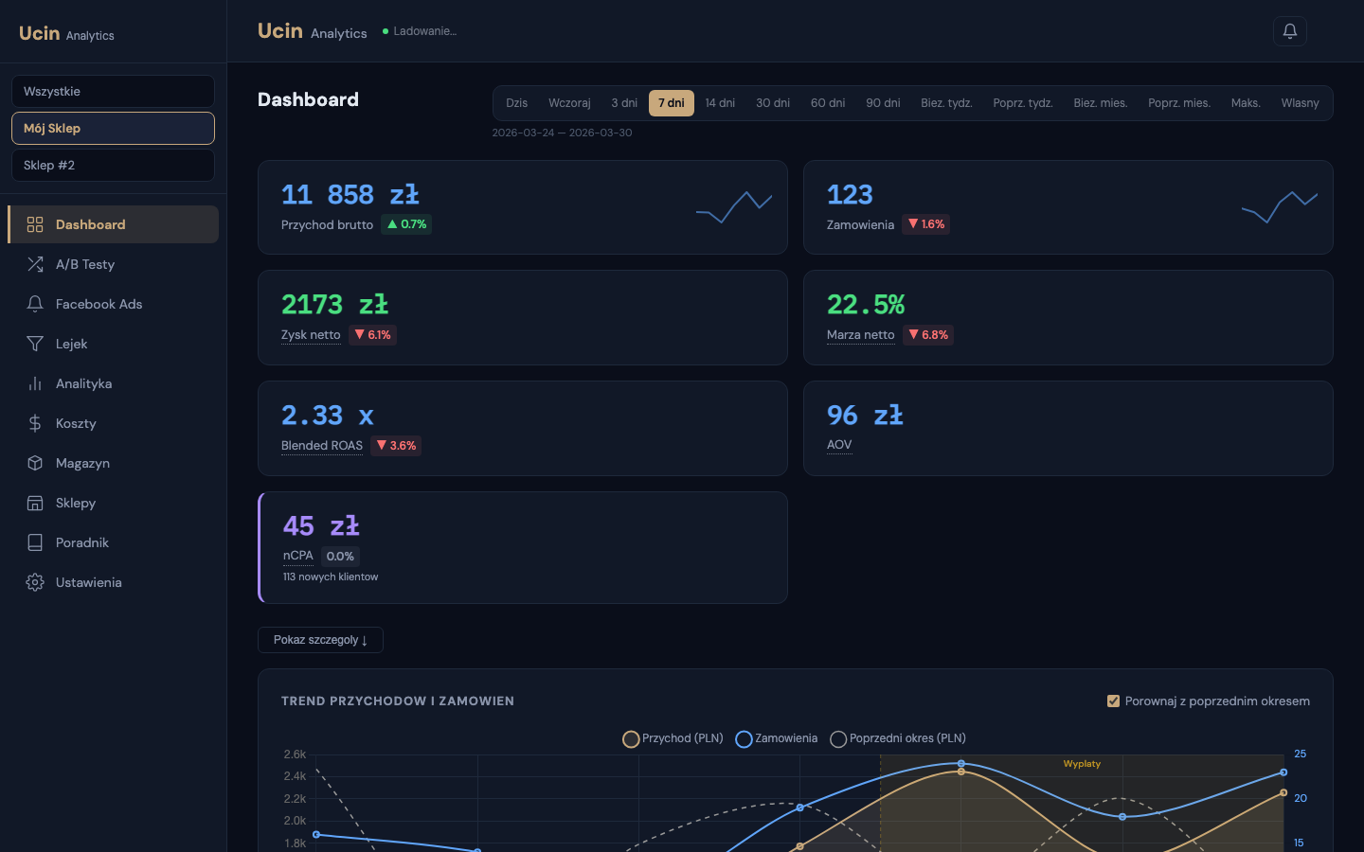The width and height of the screenshot is (1364, 852).
Task: Open the A/B Testy menu label
Action: (85, 264)
